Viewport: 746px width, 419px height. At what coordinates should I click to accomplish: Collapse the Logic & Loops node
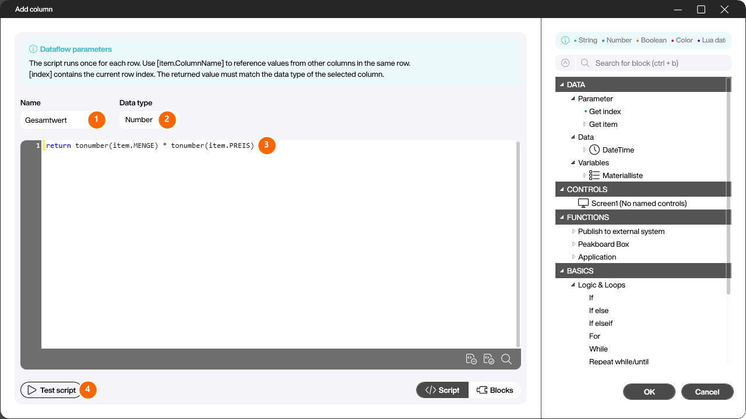tap(573, 285)
